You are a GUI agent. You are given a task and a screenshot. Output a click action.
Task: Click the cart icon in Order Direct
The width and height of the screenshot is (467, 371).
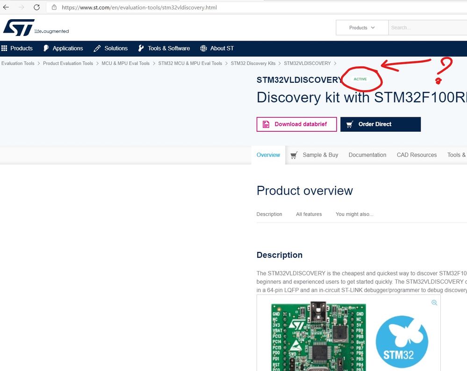[x=350, y=124]
